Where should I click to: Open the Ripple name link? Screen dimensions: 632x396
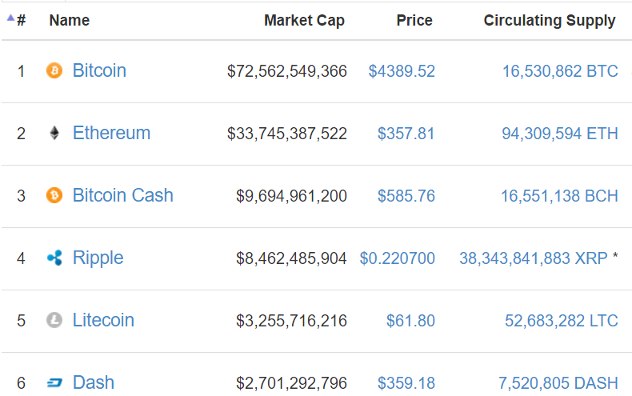pyautogui.click(x=98, y=258)
